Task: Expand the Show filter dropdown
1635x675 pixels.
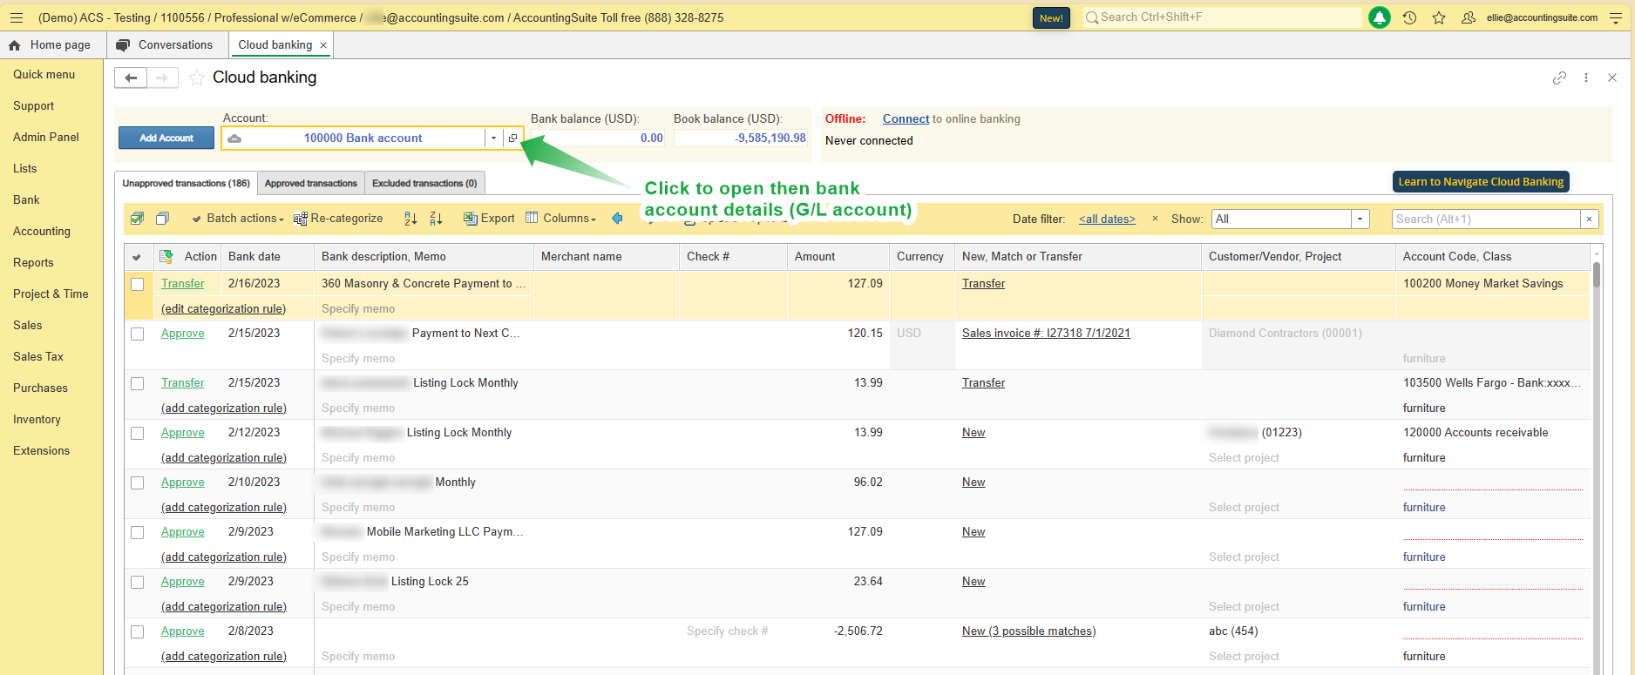Action: click(1360, 219)
